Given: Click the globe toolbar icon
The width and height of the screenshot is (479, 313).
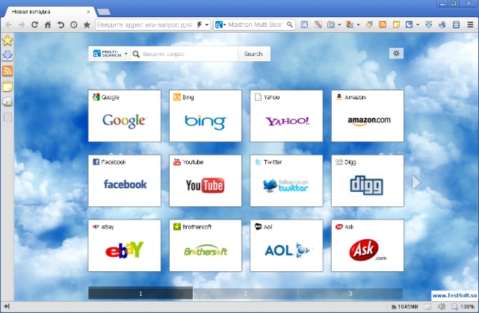Looking at the screenshot, I should tap(442, 25).
